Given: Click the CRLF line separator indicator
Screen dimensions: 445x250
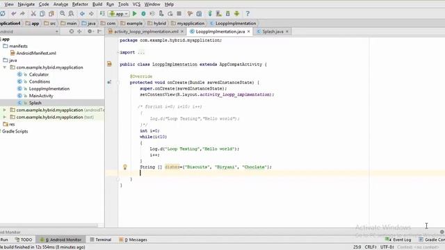Looking at the screenshot, I should pos(371,247).
